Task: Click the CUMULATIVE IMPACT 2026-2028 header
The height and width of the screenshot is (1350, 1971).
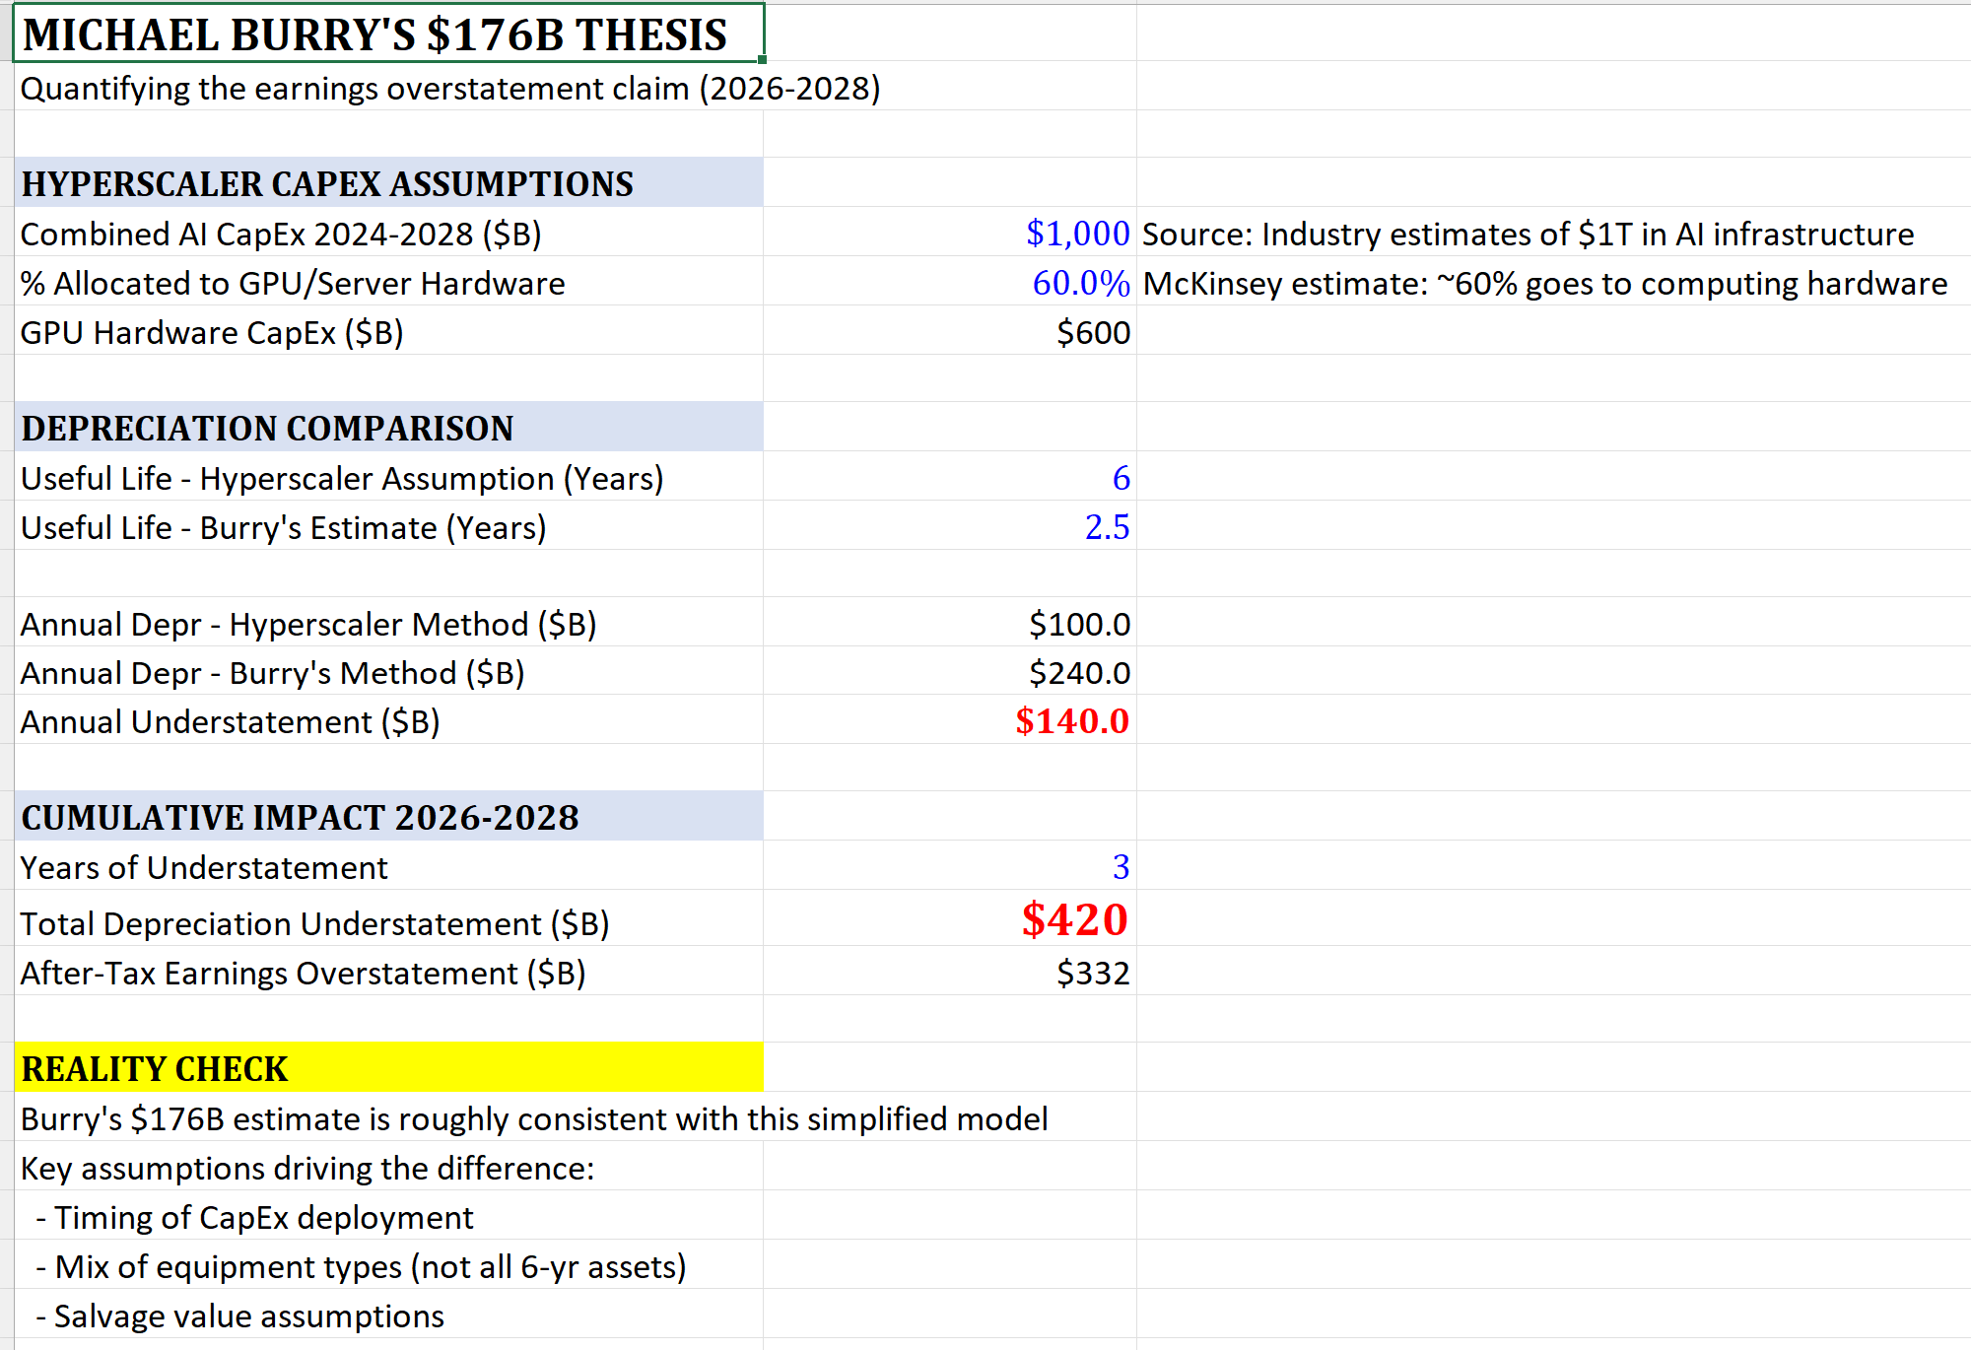Action: [388, 817]
